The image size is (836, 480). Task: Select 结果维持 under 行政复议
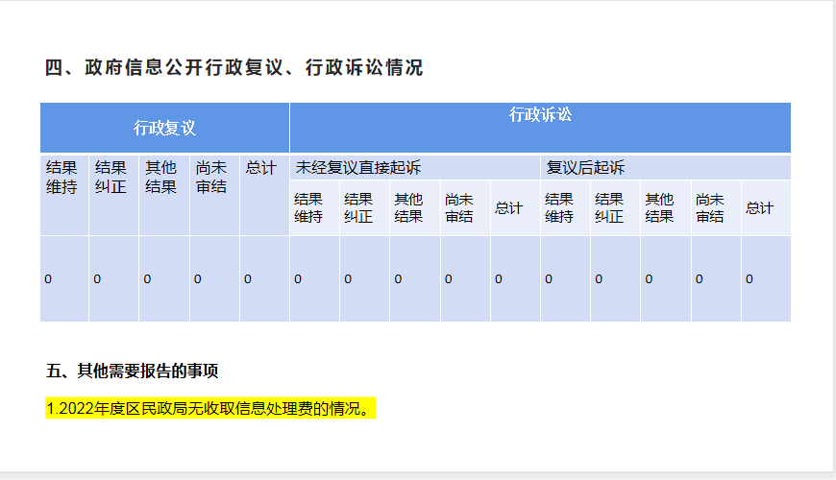[x=64, y=195]
